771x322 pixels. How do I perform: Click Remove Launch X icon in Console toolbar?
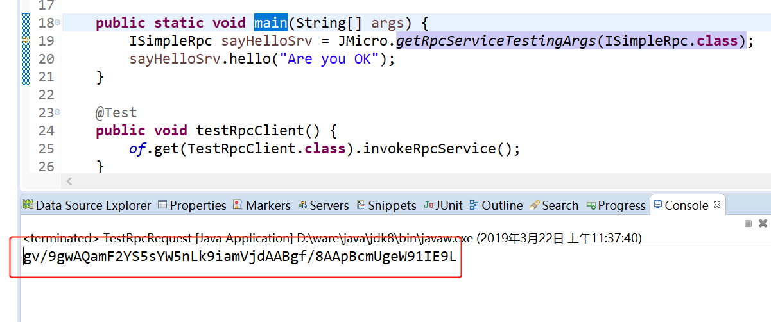[763, 224]
